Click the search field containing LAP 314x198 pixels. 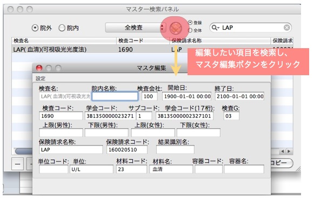pos(250,28)
